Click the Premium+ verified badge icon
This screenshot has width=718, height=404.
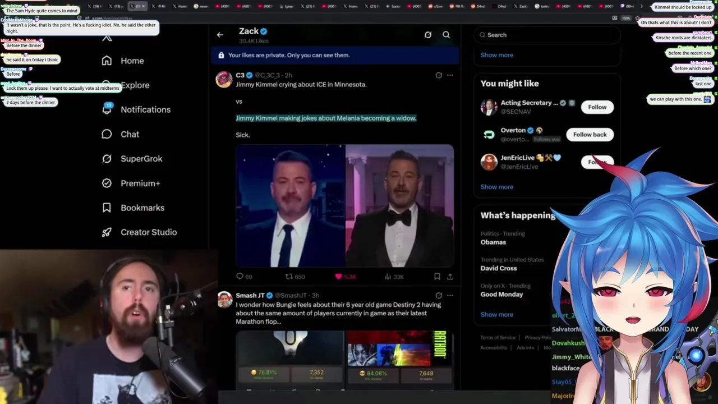click(107, 183)
